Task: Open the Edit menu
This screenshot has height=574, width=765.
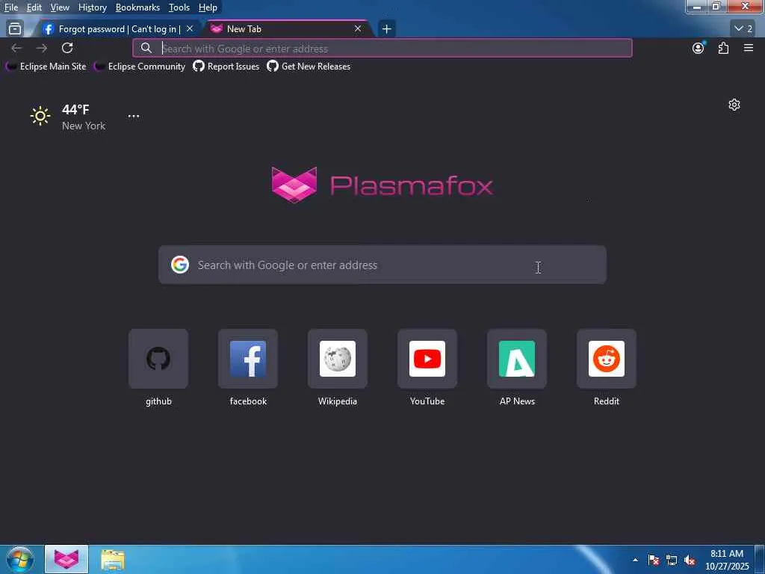Action: (x=34, y=7)
